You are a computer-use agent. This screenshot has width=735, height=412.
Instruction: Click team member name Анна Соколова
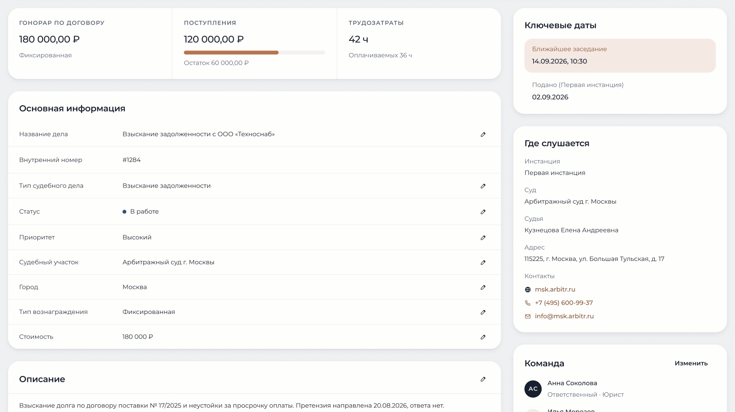pyautogui.click(x=572, y=383)
